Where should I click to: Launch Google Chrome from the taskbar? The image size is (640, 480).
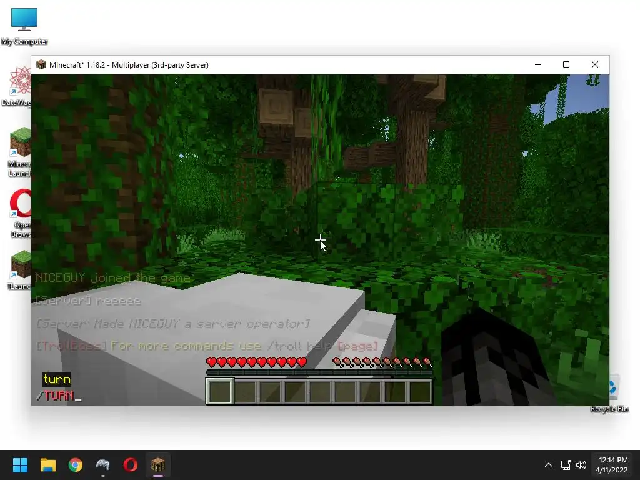pyautogui.click(x=76, y=465)
